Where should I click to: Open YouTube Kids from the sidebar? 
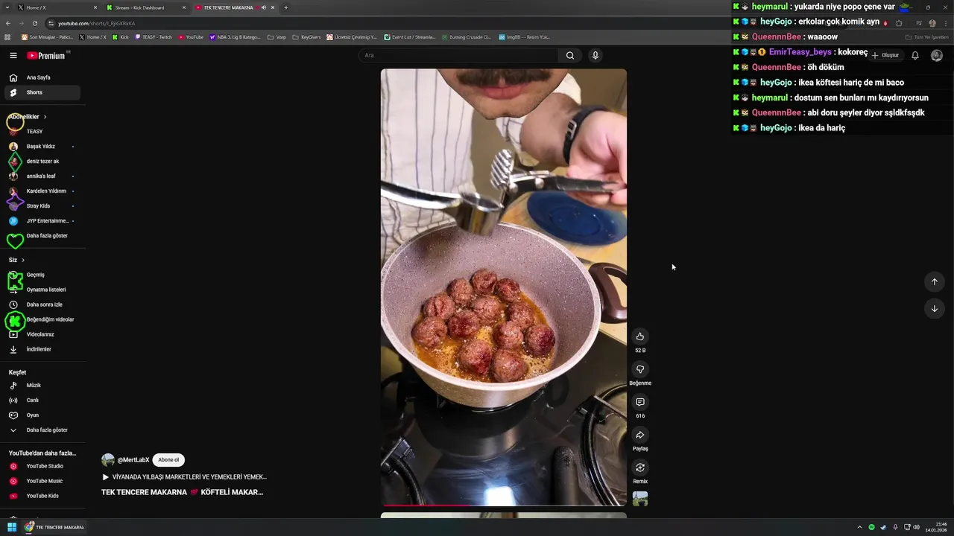(x=42, y=496)
